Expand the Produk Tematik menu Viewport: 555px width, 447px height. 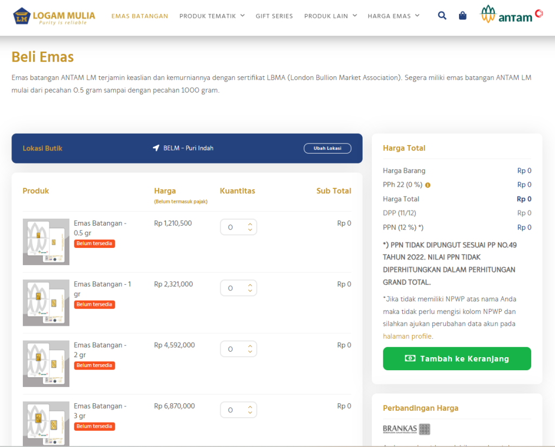[x=212, y=16]
